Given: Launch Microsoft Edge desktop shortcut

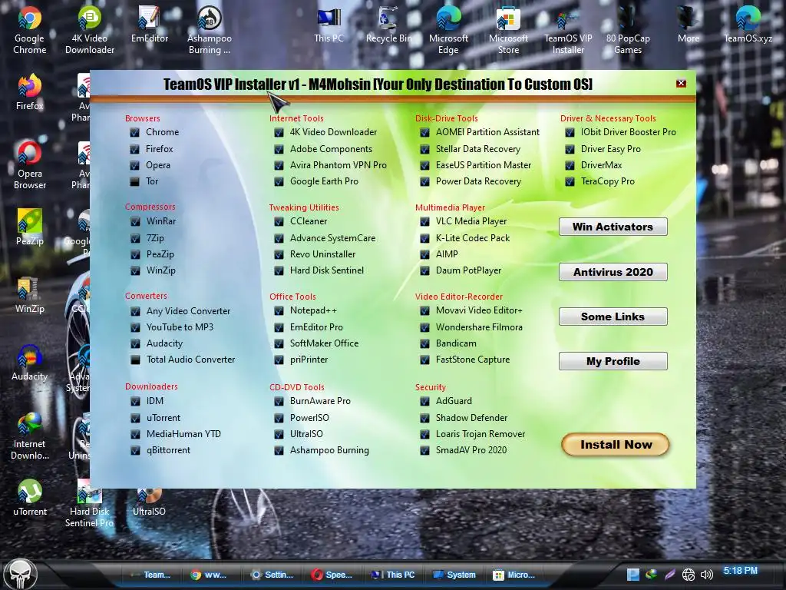Looking at the screenshot, I should tap(448, 30).
